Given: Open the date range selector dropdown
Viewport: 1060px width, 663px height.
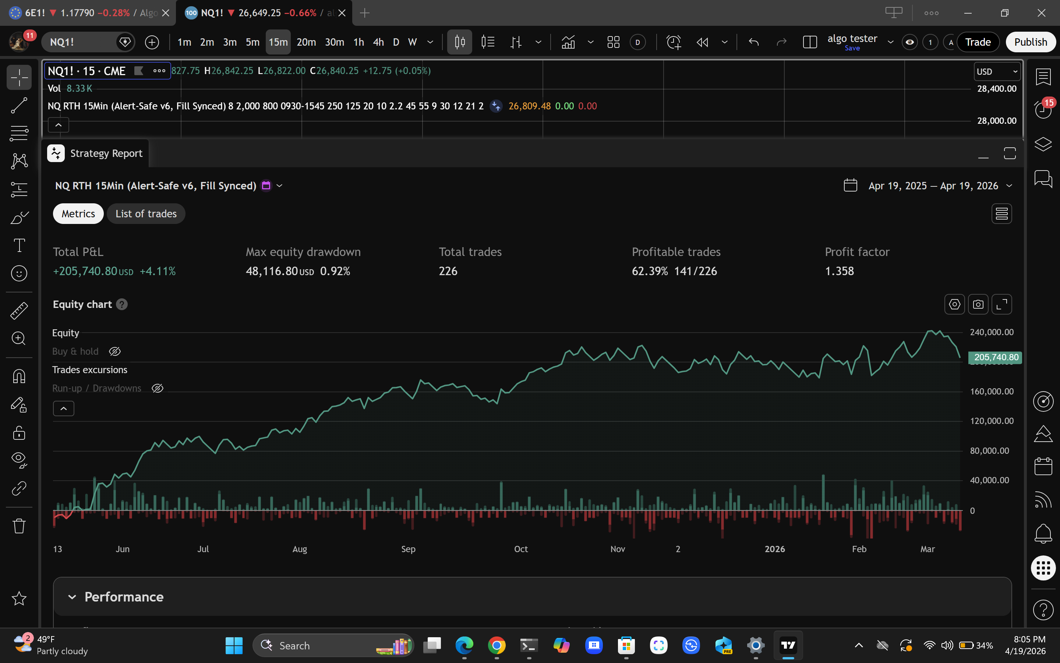Looking at the screenshot, I should pyautogui.click(x=928, y=186).
